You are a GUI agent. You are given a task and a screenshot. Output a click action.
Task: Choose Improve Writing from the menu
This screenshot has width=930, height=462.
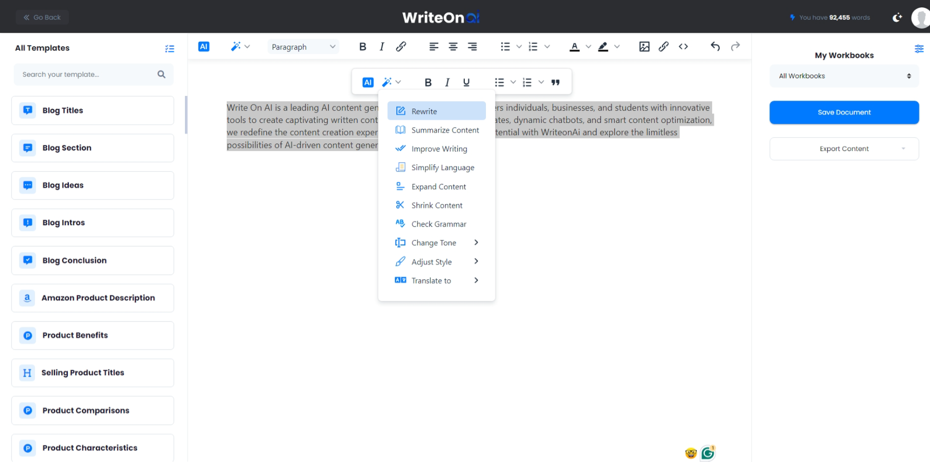(437, 149)
